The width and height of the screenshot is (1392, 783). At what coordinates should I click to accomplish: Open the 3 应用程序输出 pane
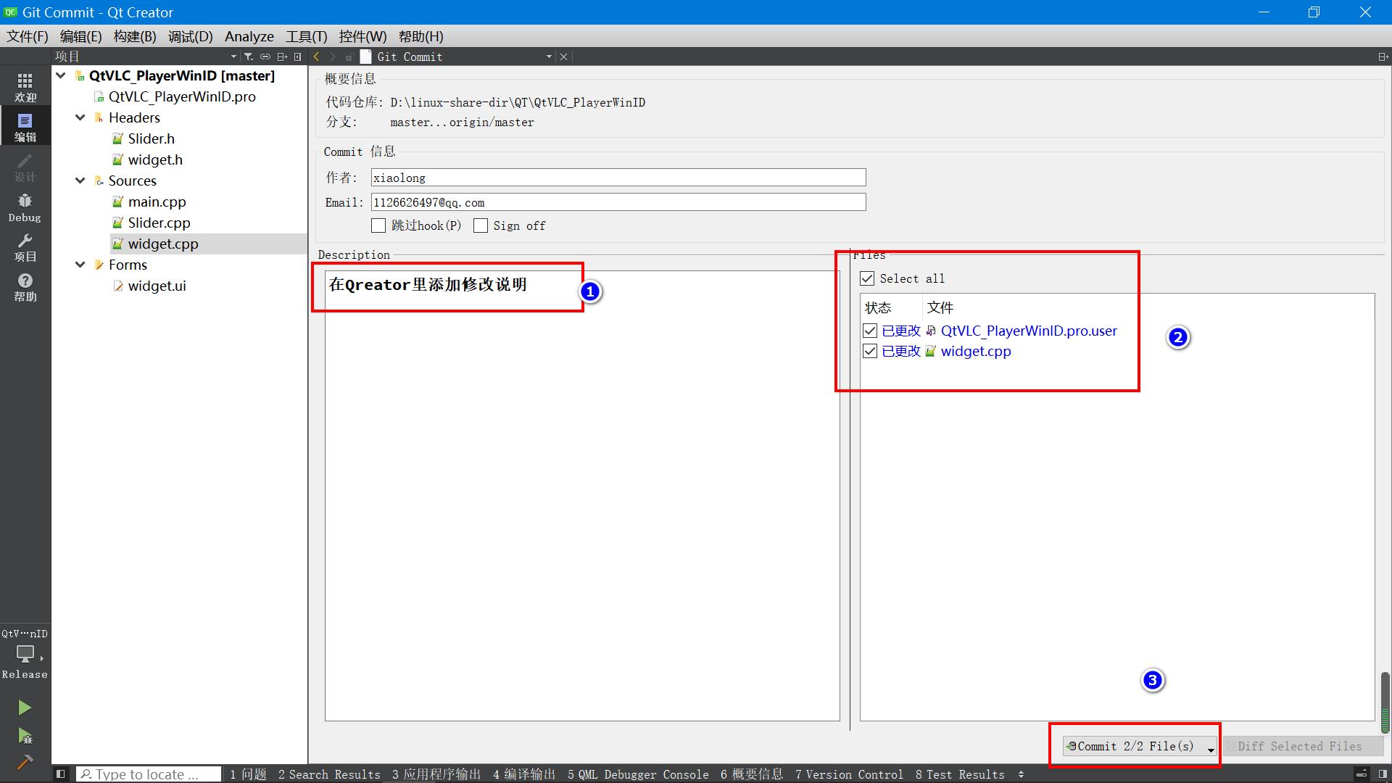[436, 774]
